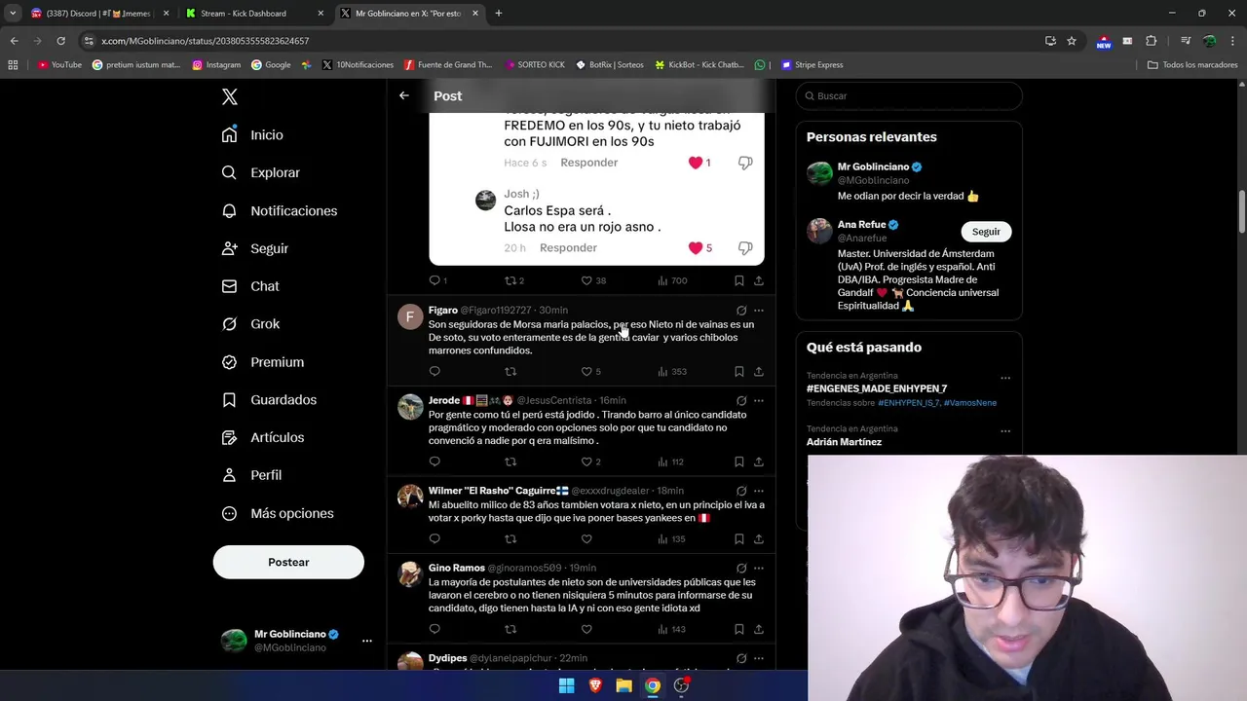Open Inicio in the sidebar
This screenshot has height=701, width=1247.
[x=252, y=135]
